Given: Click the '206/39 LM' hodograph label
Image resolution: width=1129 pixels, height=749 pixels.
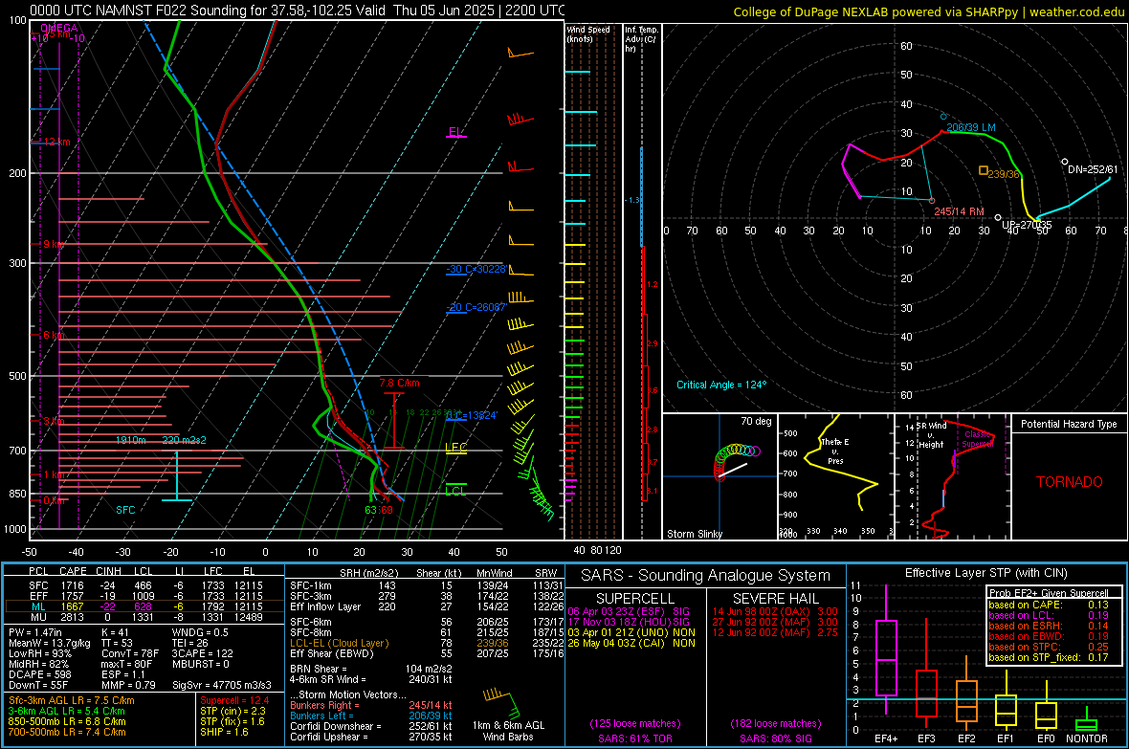Looking at the screenshot, I should point(970,127).
